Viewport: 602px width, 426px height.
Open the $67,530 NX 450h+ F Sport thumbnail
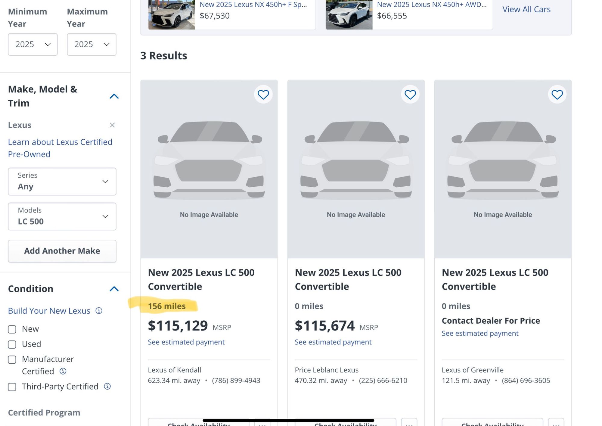pyautogui.click(x=172, y=14)
